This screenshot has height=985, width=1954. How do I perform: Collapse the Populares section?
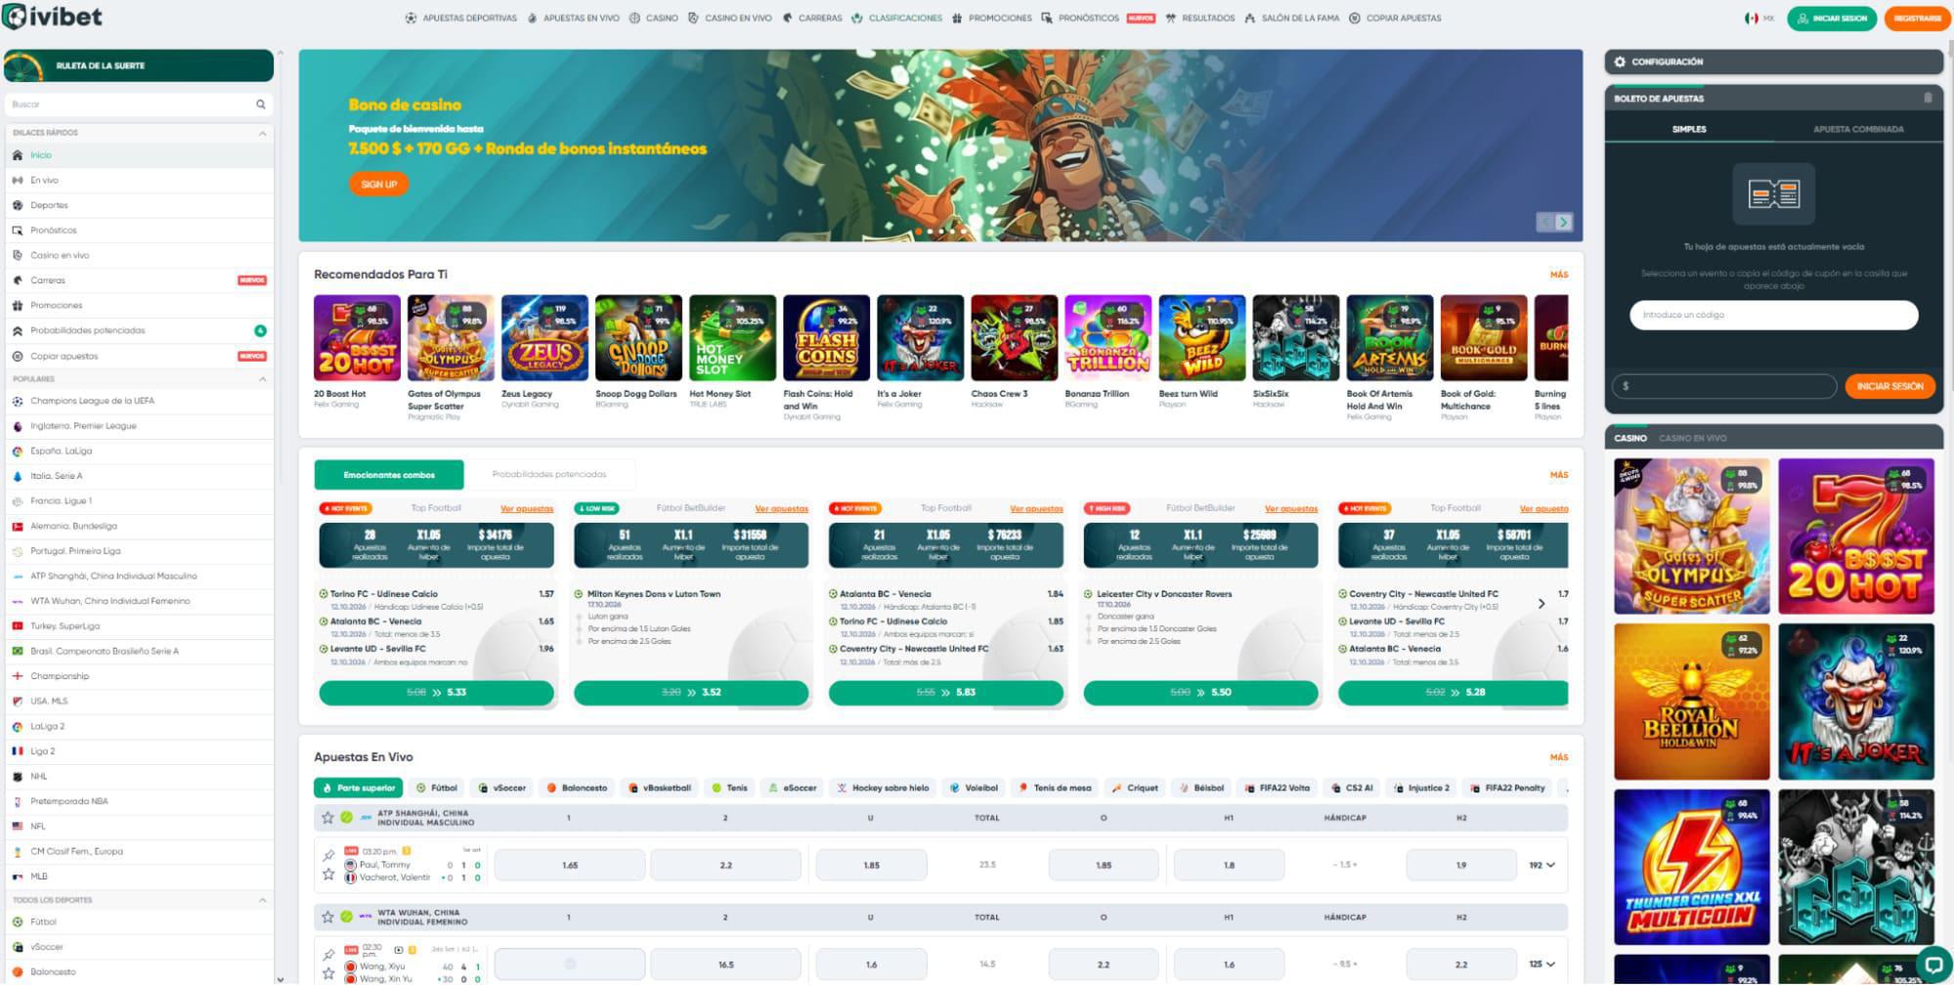[262, 379]
